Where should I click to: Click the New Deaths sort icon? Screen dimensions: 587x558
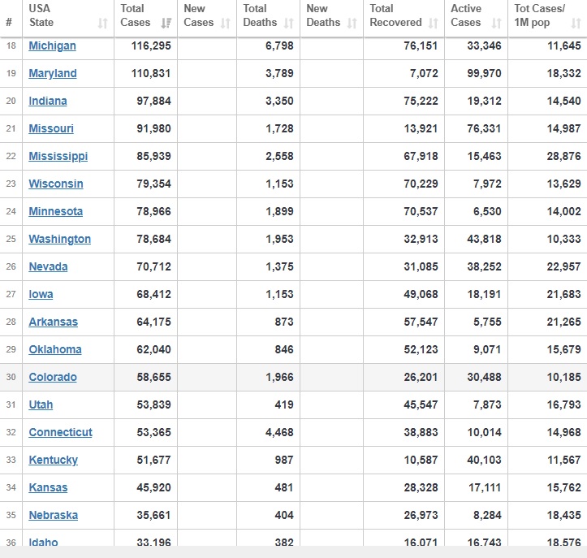[x=353, y=24]
